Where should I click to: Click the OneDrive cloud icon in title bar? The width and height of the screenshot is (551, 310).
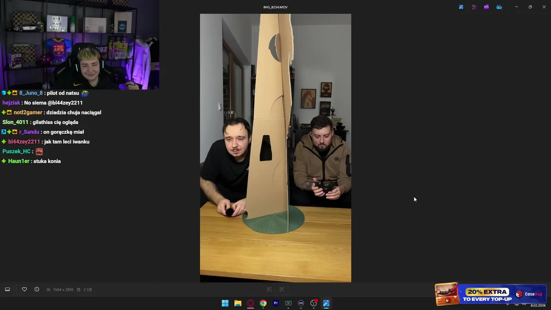(499, 7)
